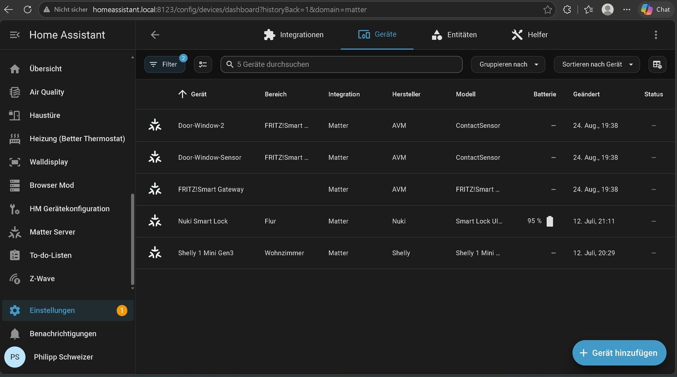Open the Shelly 1 Mini Gen3 device

405,253
